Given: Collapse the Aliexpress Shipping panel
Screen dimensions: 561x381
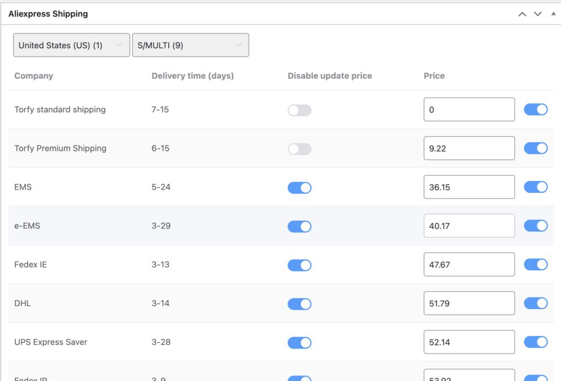Looking at the screenshot, I should click(553, 14).
